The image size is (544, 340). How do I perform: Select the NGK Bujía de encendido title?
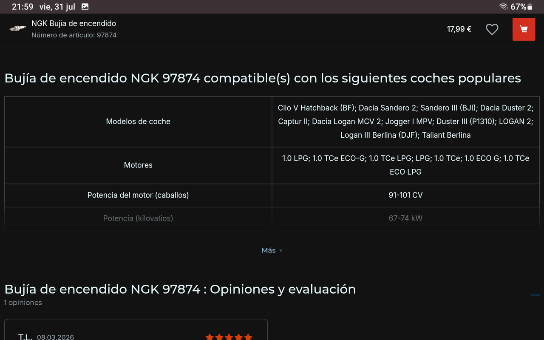click(74, 23)
